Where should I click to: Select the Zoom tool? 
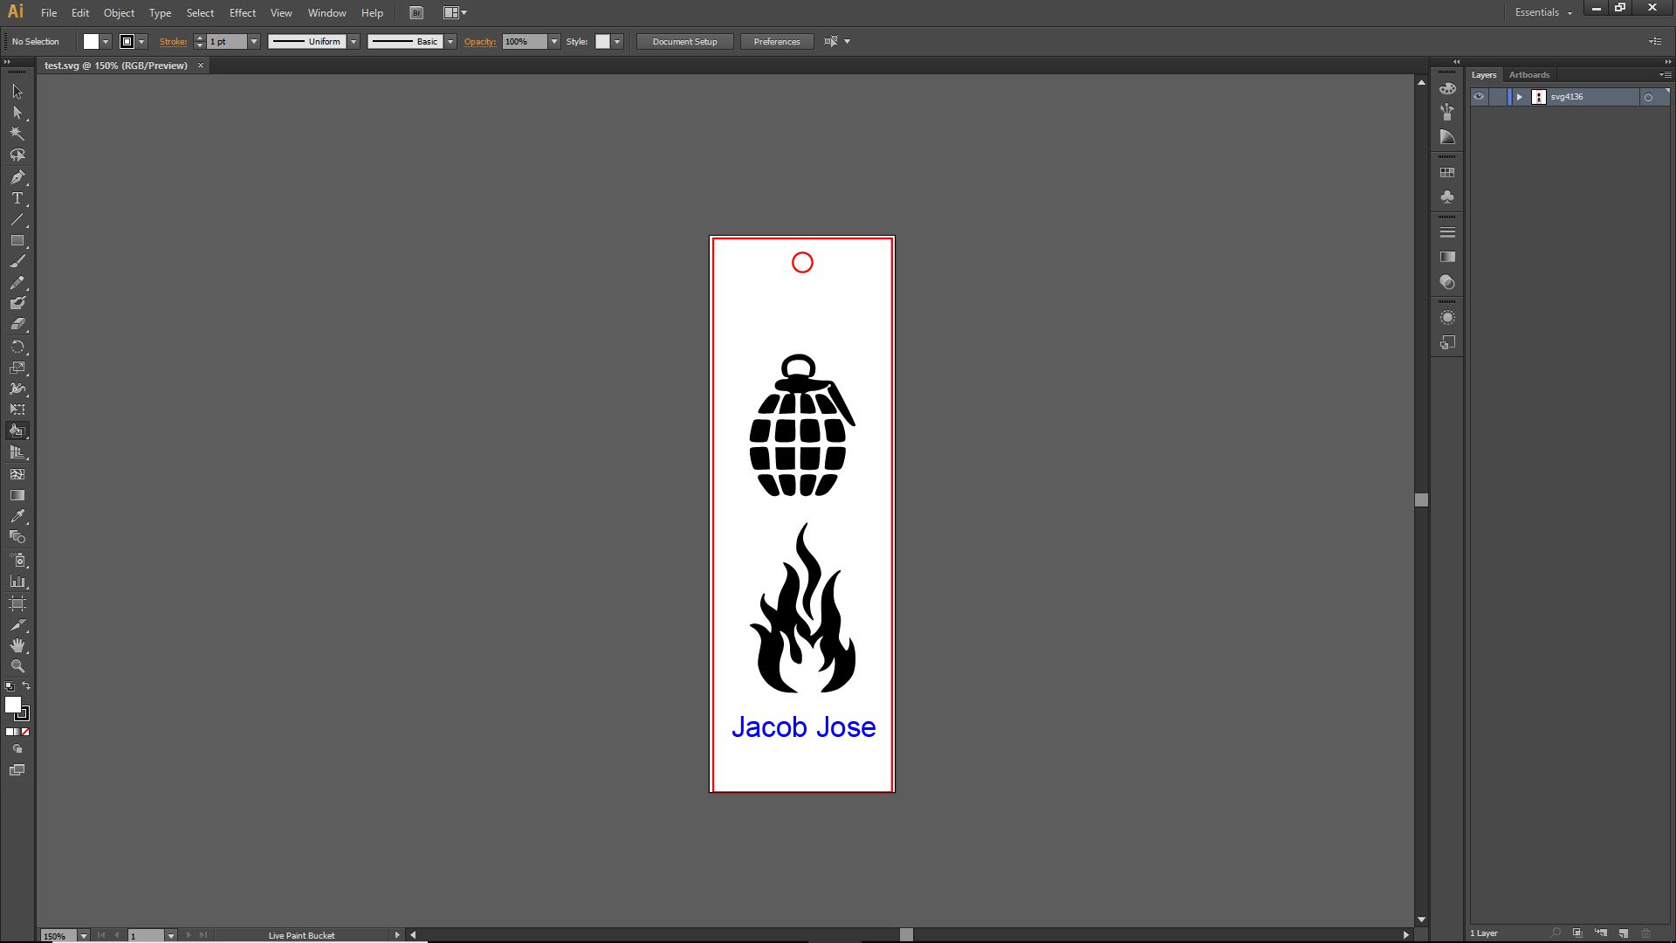(17, 666)
